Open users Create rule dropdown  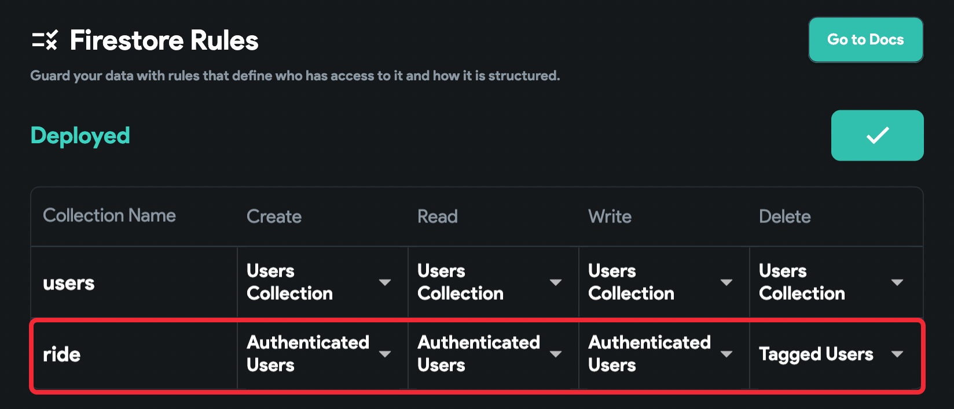pos(322,282)
